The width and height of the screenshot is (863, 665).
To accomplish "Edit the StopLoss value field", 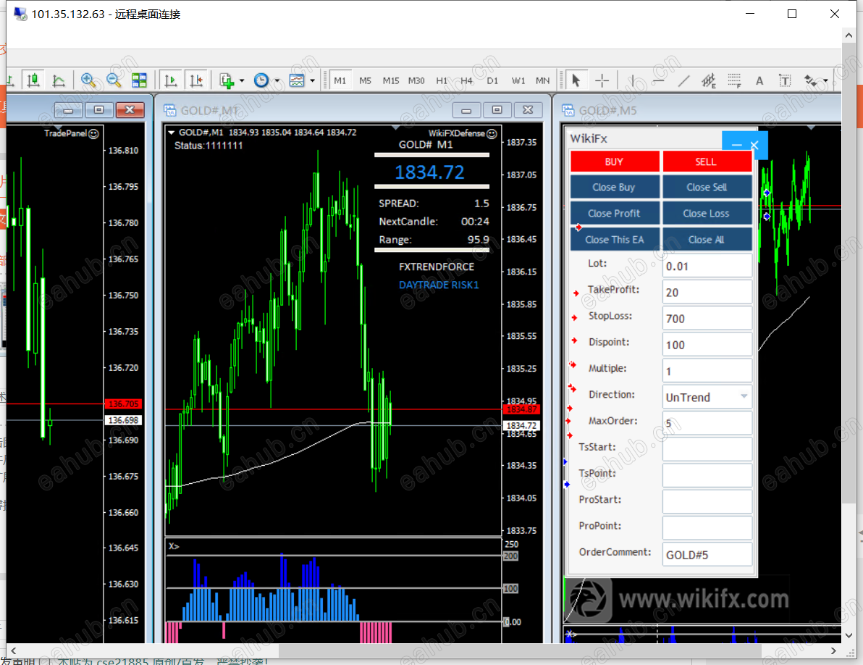I will (x=707, y=318).
